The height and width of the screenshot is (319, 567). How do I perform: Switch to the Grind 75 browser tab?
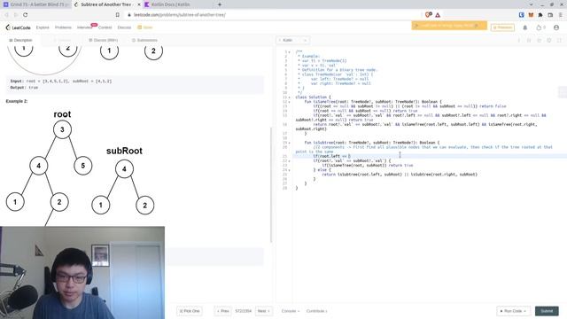[35, 4]
